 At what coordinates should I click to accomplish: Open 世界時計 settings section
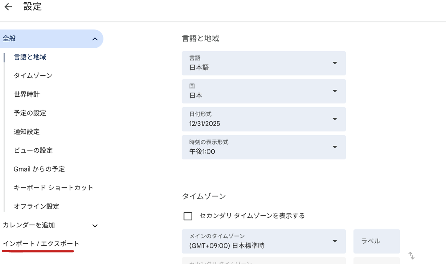click(x=27, y=94)
